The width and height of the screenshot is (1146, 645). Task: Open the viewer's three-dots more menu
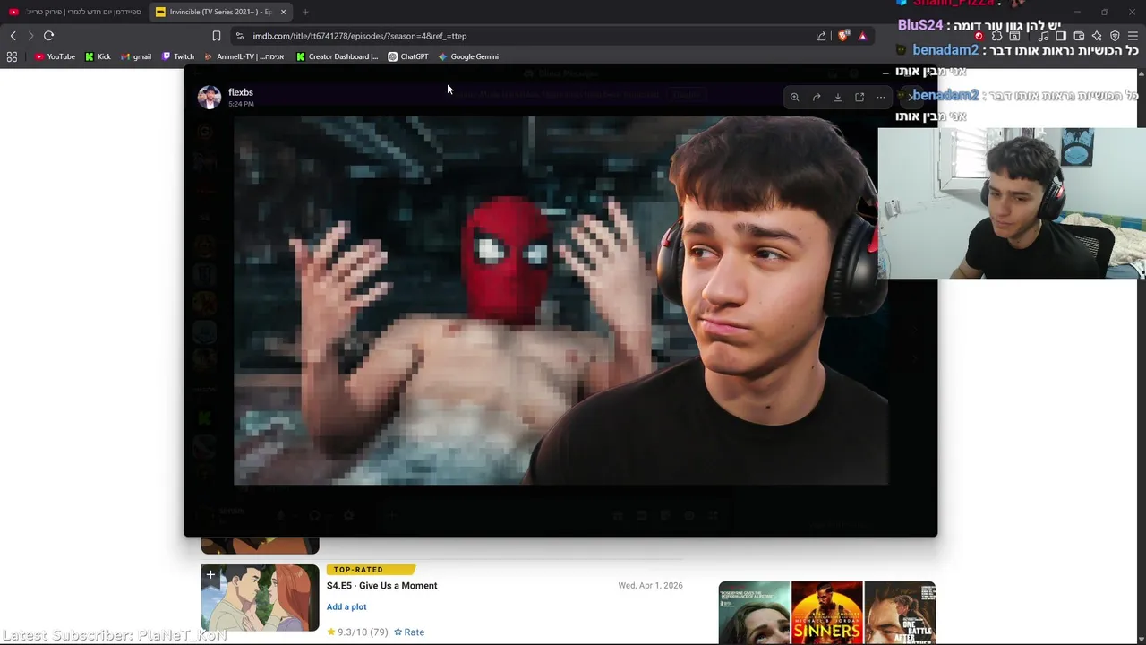pos(881,97)
